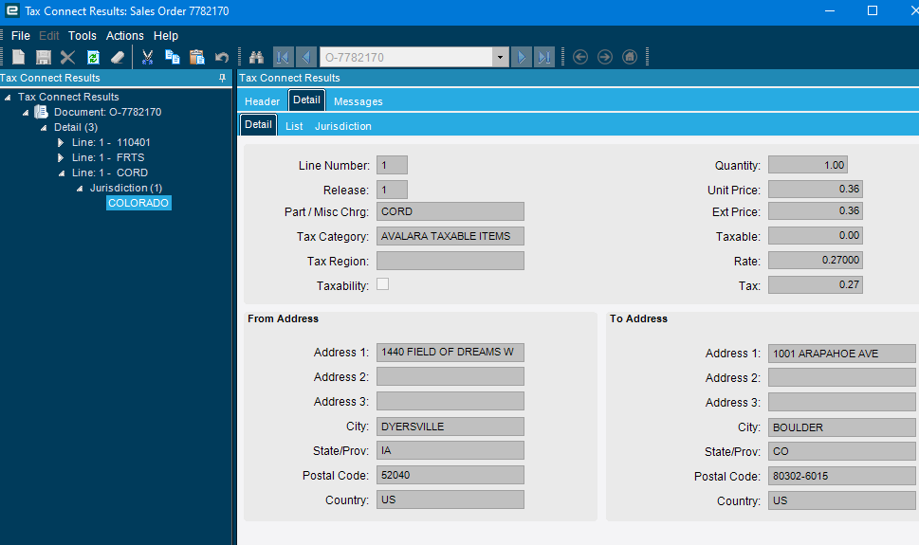Open the Tools menu

click(x=83, y=36)
